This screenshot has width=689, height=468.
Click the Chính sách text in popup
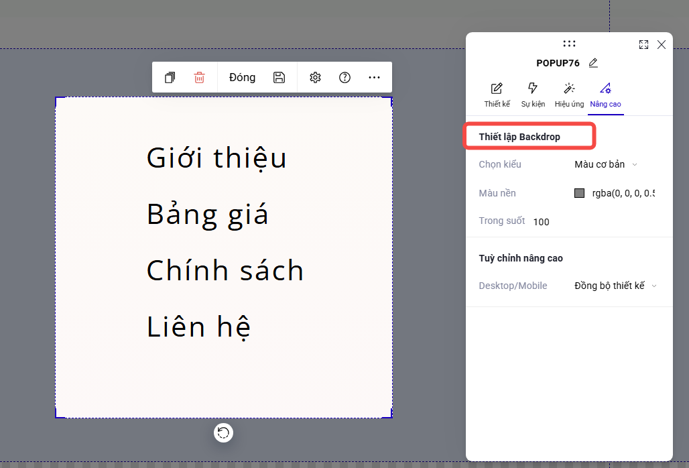(x=225, y=270)
